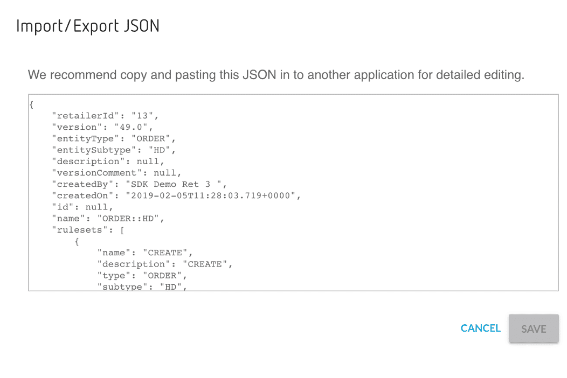567x378 pixels.
Task: Click the "entityType": "ORDER" line
Action: pos(114,138)
